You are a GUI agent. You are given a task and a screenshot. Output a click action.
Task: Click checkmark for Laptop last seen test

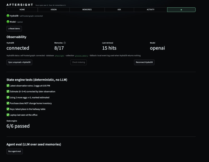coord(8,115)
